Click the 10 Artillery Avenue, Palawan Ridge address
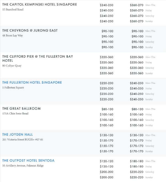The image size is (166, 182). point(23,165)
